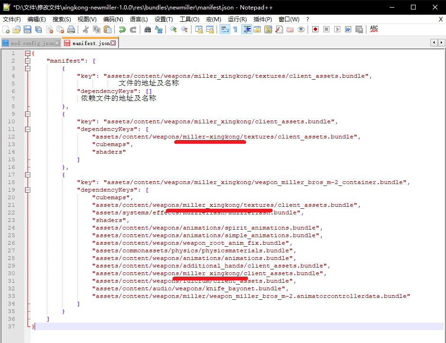Open the Document Map panel icon
Image resolution: width=446 pixels, height=343 pixels.
[x=268, y=29]
